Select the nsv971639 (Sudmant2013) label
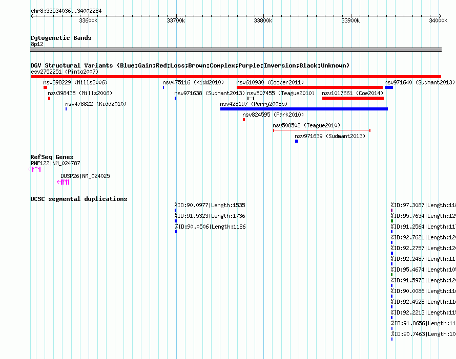 click(330, 136)
